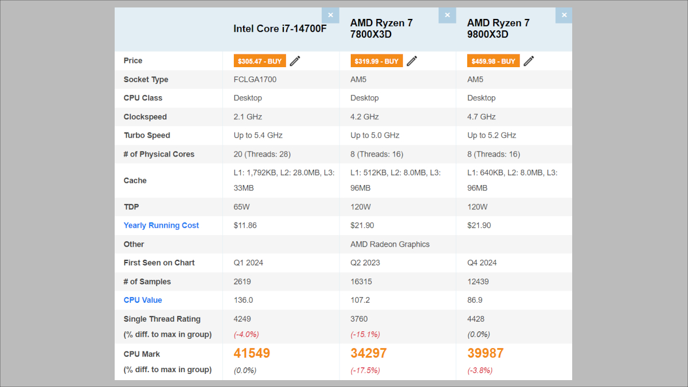Image resolution: width=688 pixels, height=387 pixels.
Task: Select the AMD Ryzen 7 9800X3D heading
Action: [x=498, y=29]
